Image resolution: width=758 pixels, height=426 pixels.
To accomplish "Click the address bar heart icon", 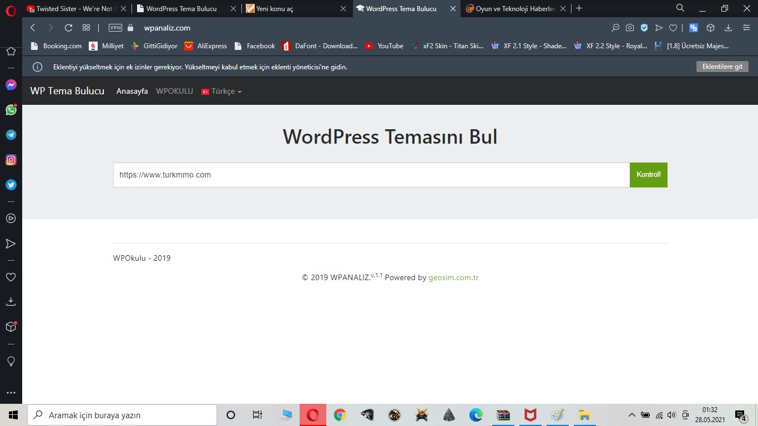I will (673, 28).
